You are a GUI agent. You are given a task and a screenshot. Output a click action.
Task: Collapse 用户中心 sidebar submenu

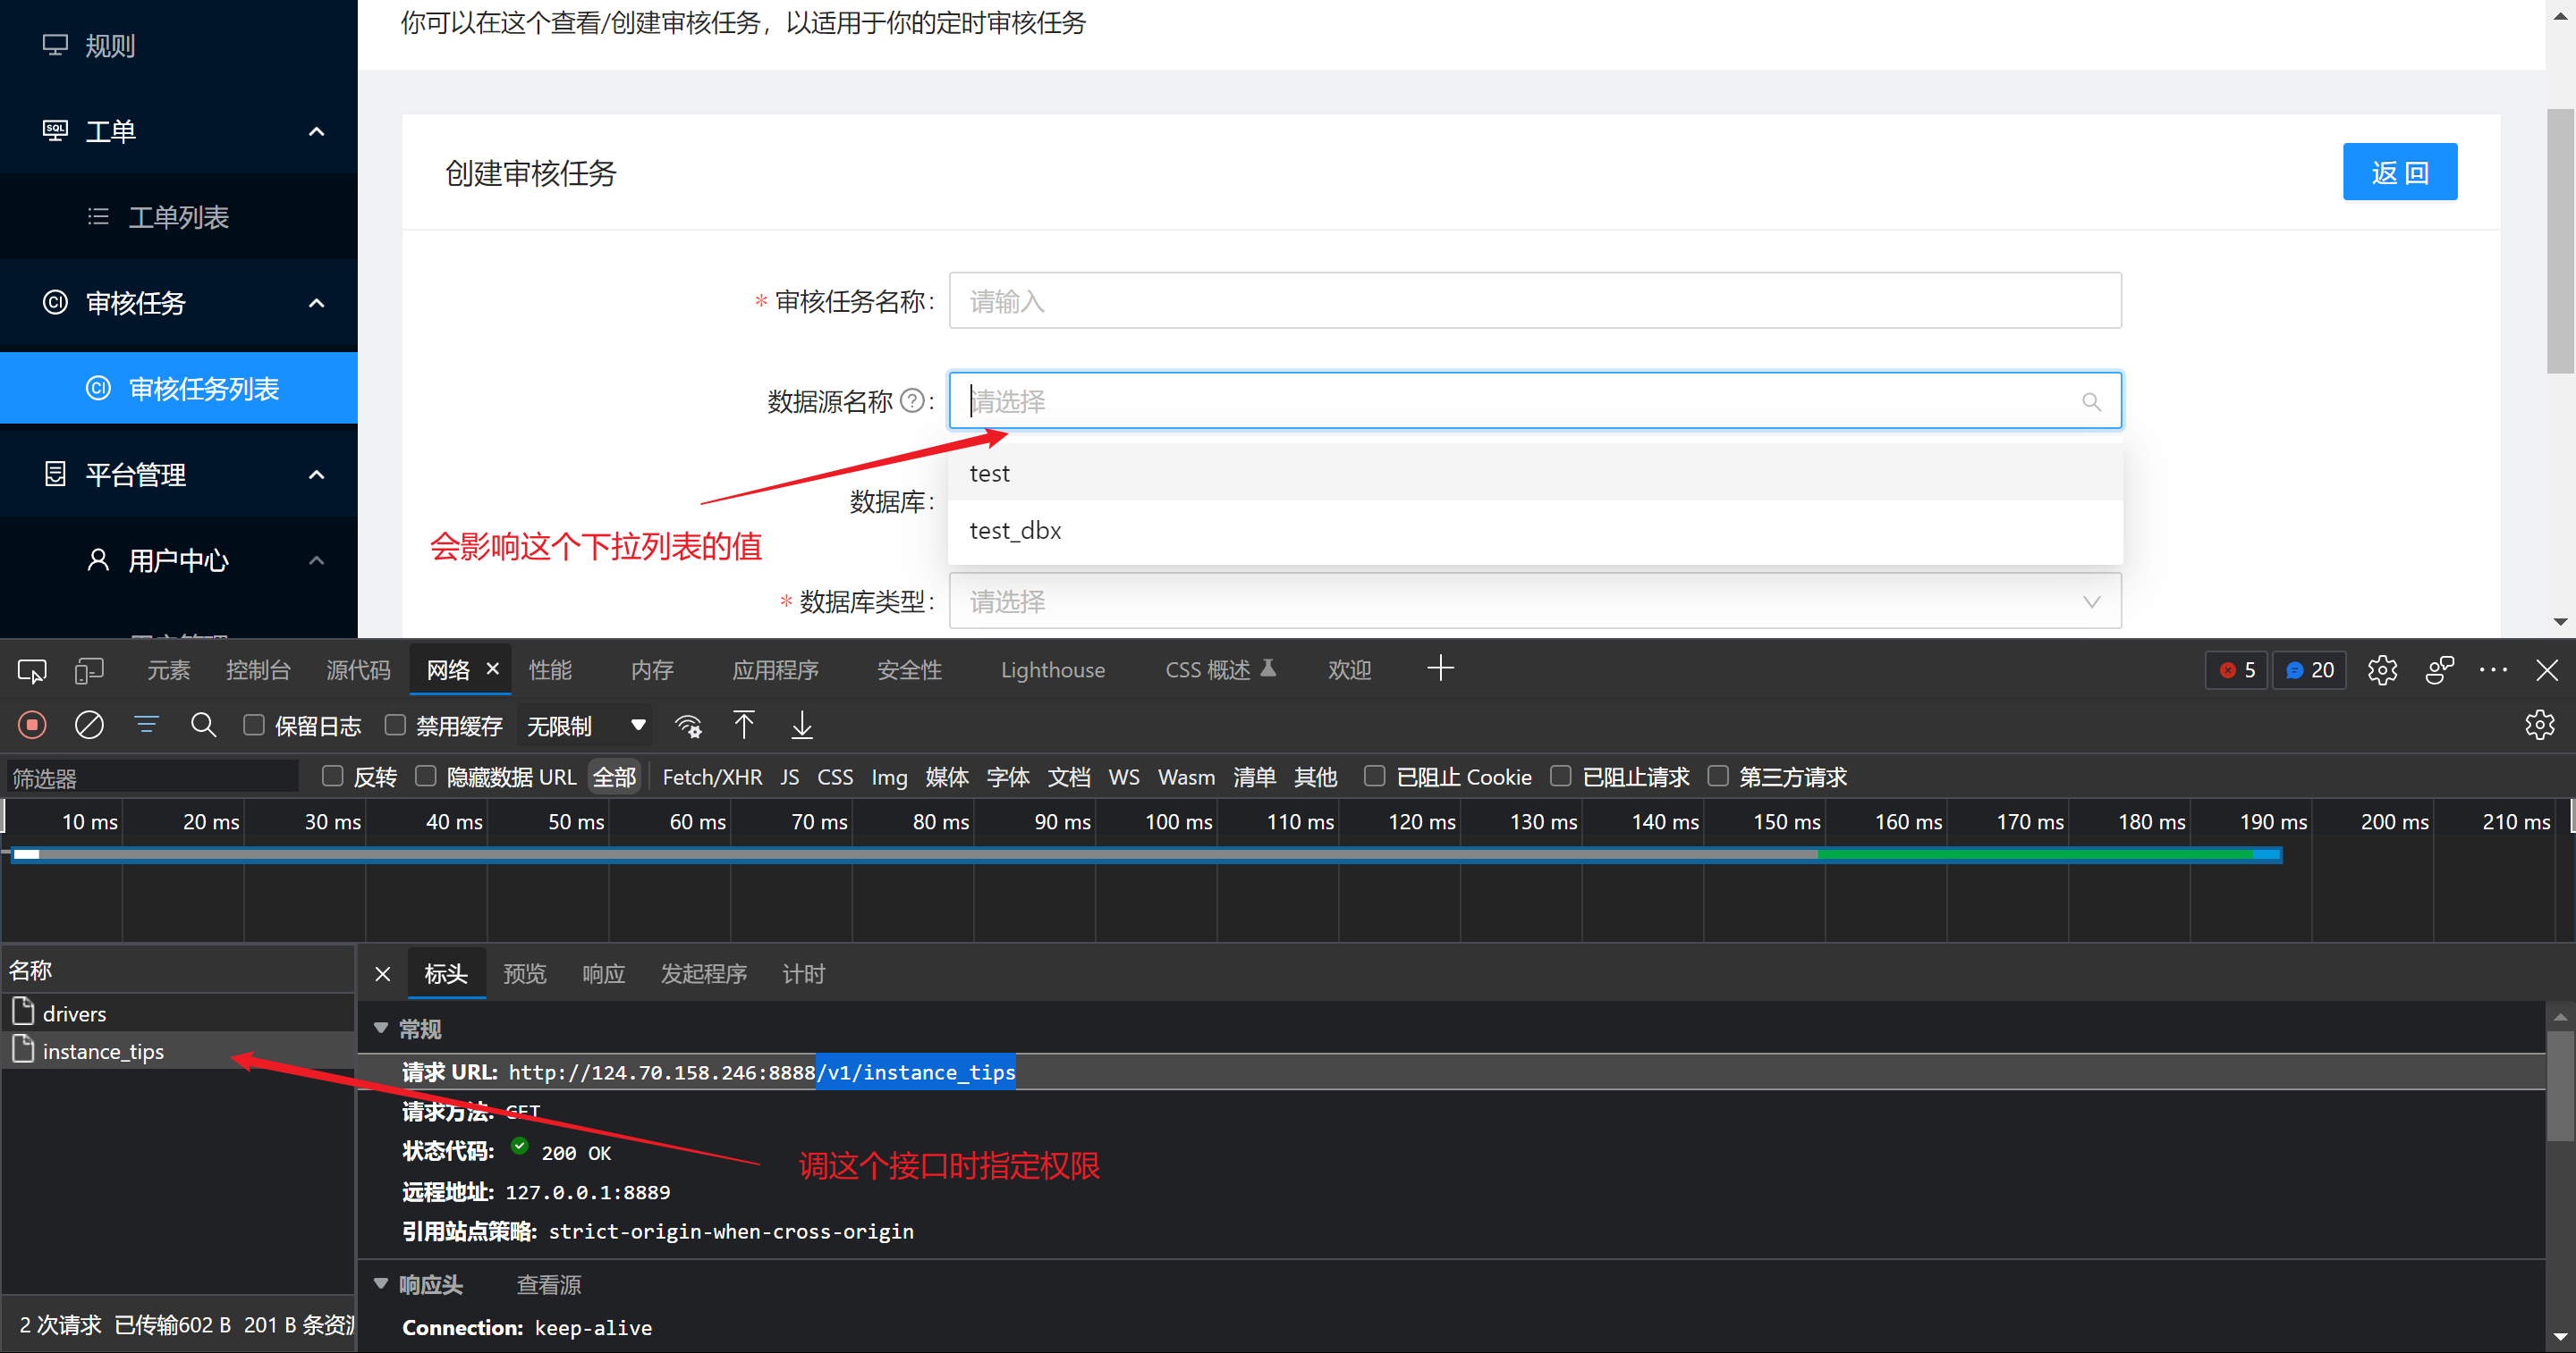point(316,559)
